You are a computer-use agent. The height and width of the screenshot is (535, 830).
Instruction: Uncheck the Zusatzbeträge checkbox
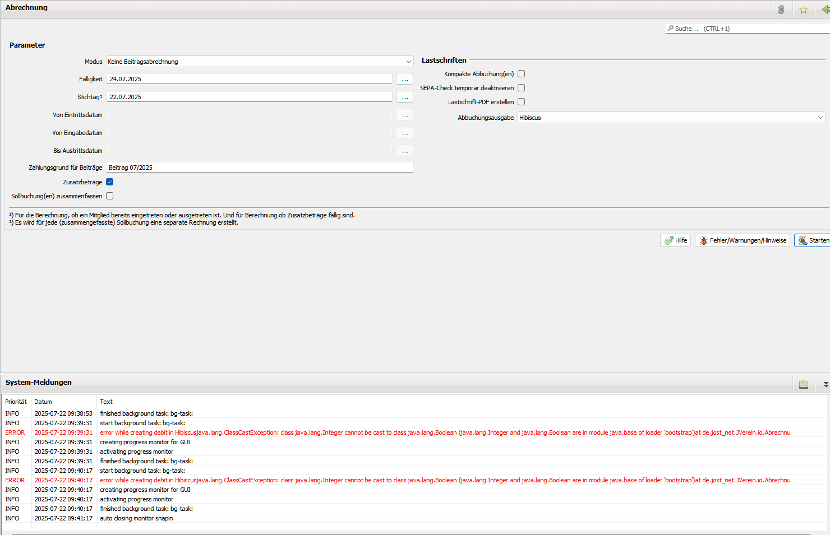110,182
